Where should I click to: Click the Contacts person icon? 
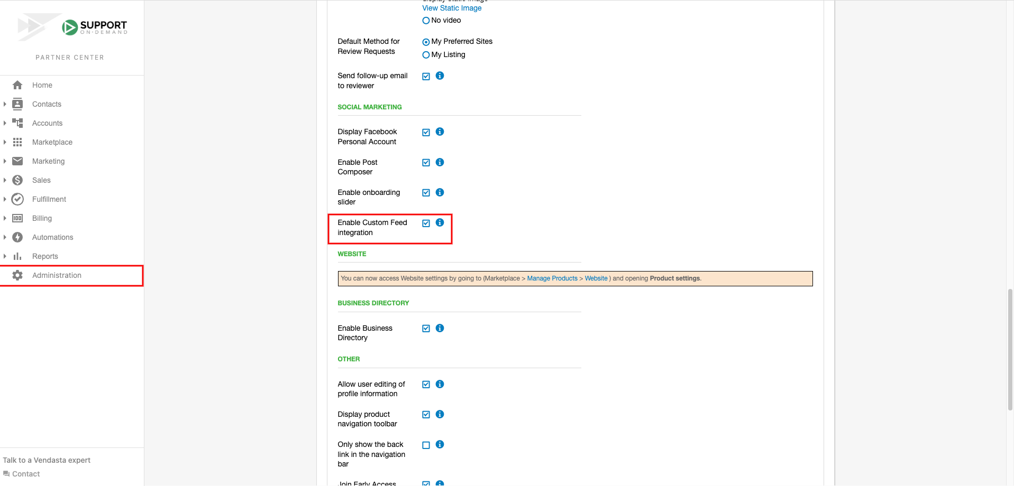coord(17,104)
